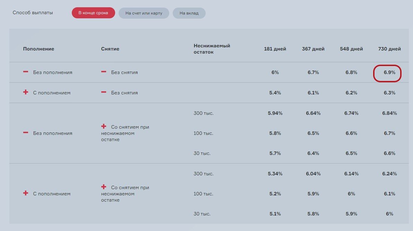Click plus icon beside С пополнением in 6.24% row group
The height and width of the screenshot is (231, 413).
point(26,193)
